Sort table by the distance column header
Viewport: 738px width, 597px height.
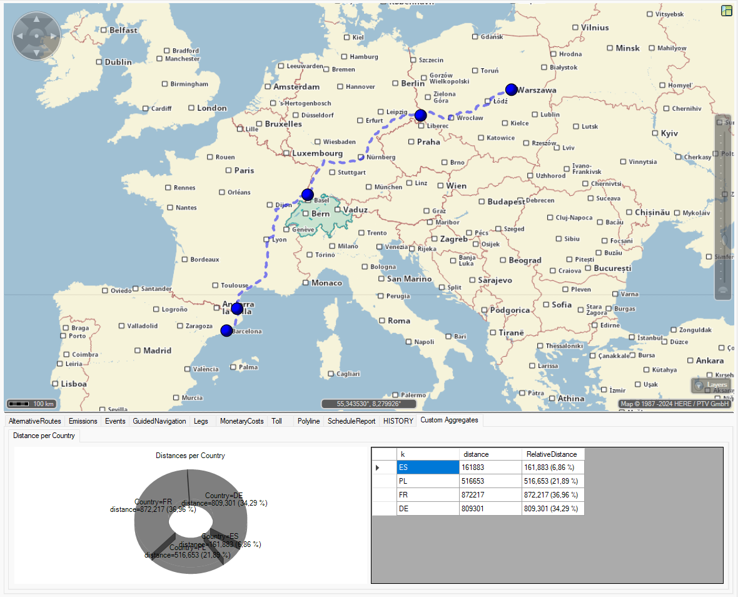click(x=490, y=454)
